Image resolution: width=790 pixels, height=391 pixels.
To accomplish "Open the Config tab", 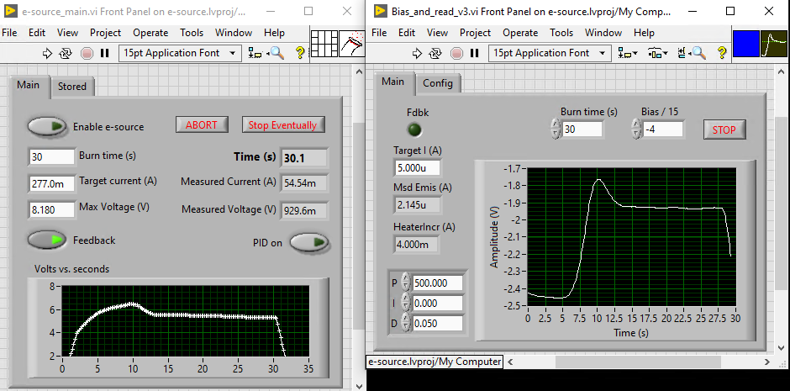I will coord(437,82).
